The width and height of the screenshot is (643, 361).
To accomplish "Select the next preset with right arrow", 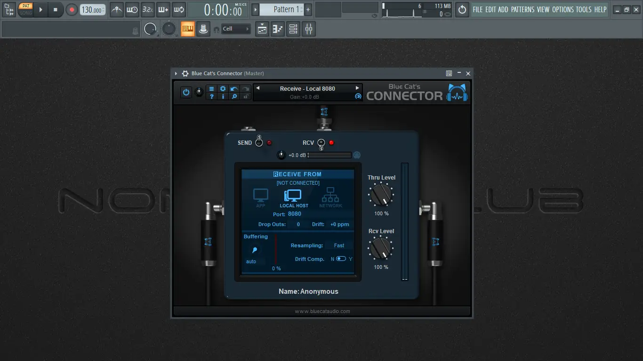I will [357, 88].
